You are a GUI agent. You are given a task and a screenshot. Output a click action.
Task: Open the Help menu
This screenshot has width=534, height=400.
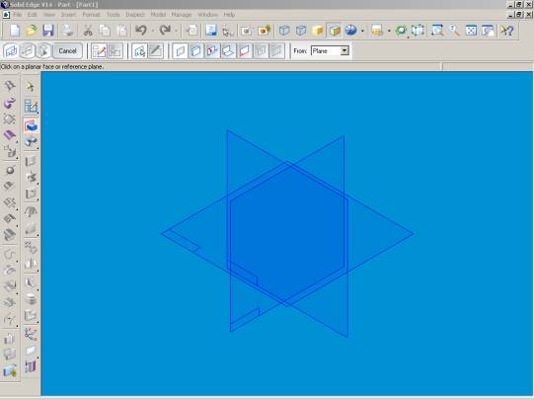click(229, 15)
